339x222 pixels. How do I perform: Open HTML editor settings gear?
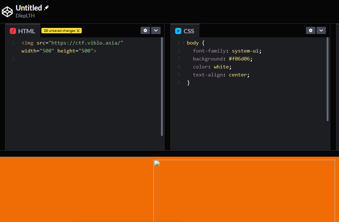coord(145,30)
